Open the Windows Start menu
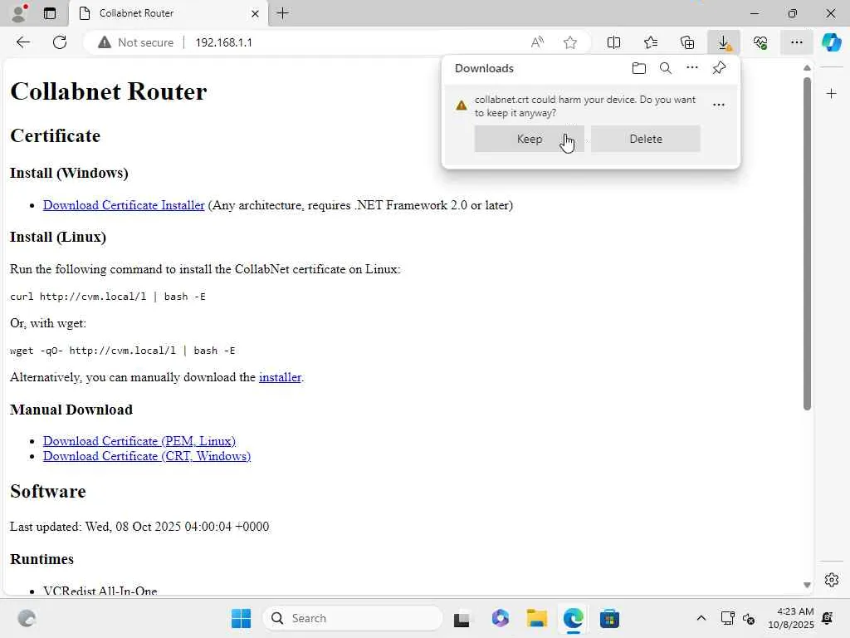The image size is (850, 638). (x=241, y=618)
